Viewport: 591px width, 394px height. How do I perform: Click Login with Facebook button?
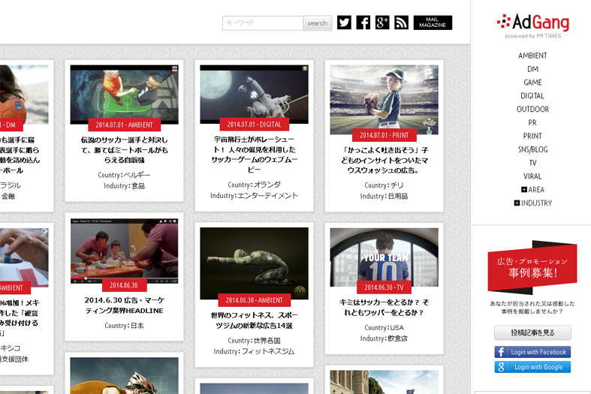(x=532, y=352)
